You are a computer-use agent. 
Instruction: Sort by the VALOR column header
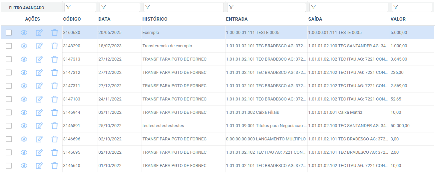pos(398,19)
